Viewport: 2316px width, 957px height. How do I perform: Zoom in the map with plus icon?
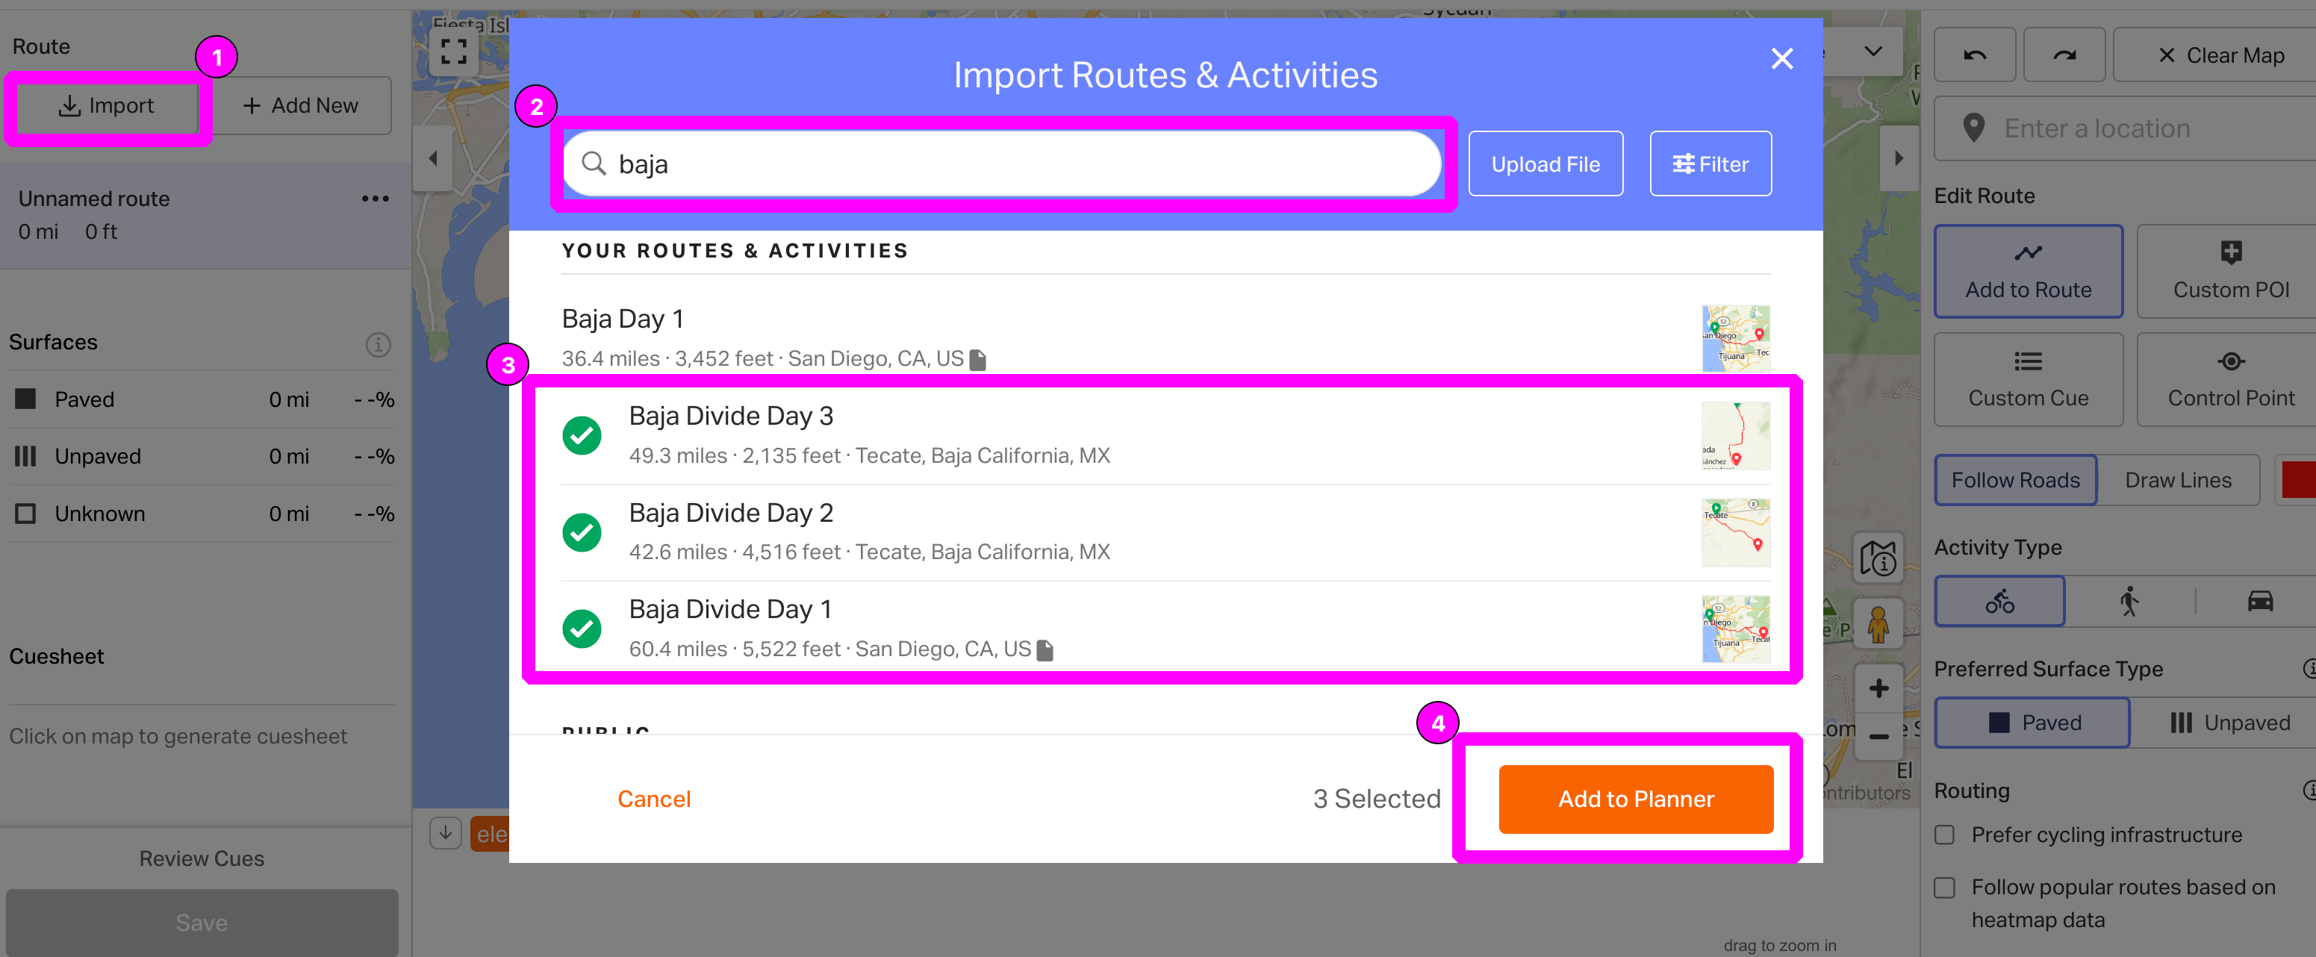[x=1878, y=688]
